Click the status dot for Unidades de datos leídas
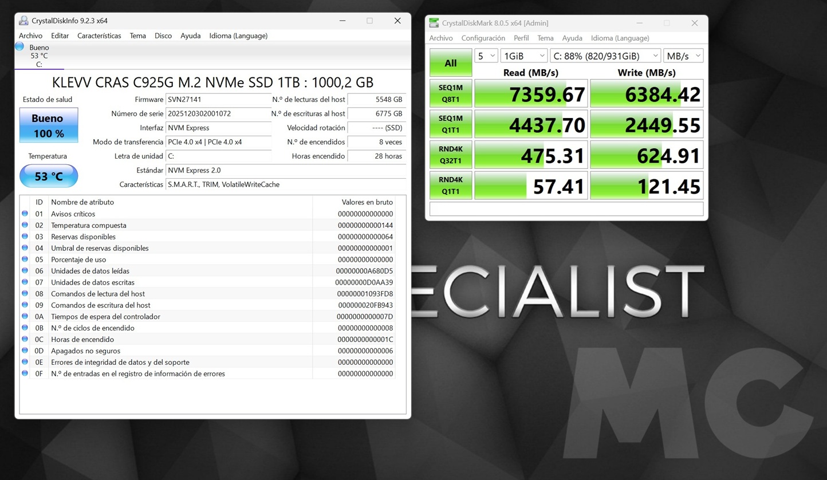This screenshot has height=480, width=827. click(25, 271)
